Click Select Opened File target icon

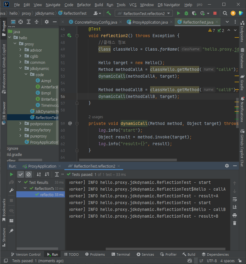click(x=21, y=22)
